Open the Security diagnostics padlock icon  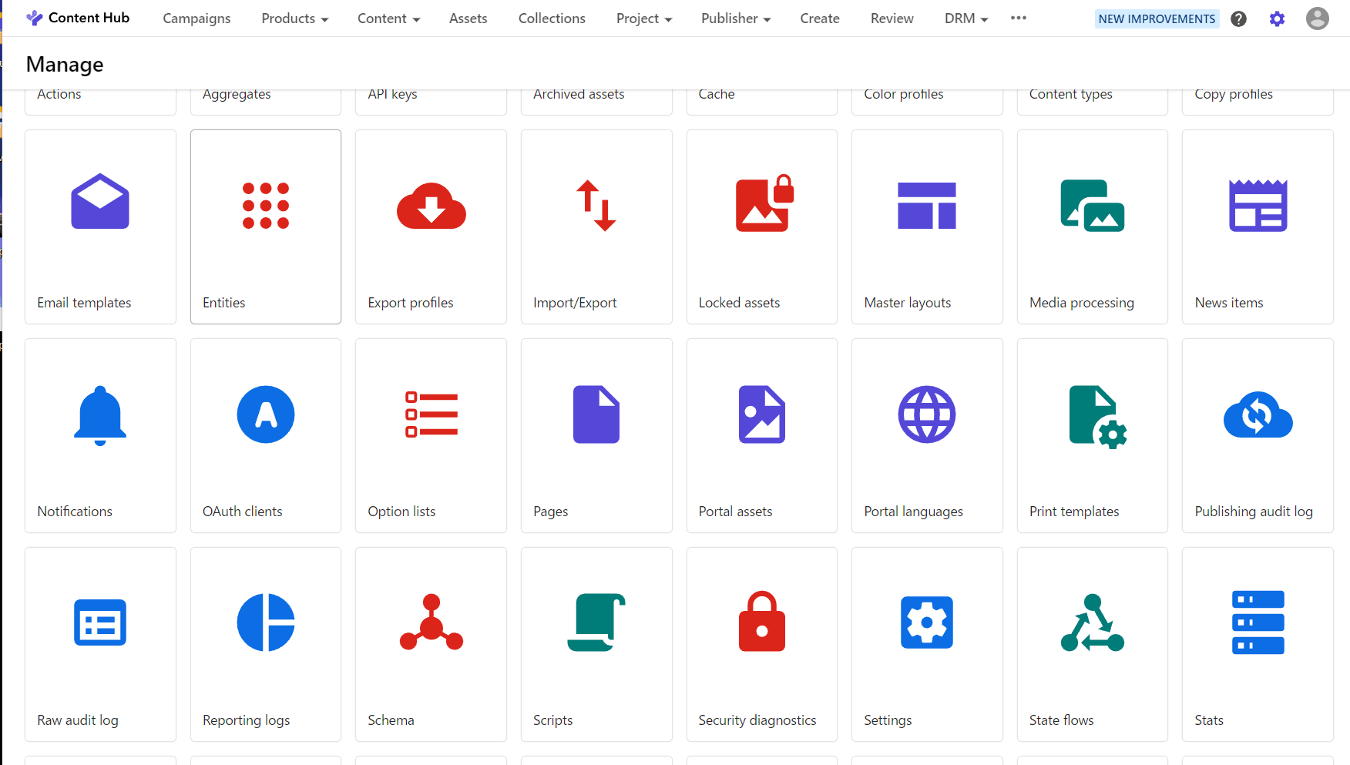click(761, 622)
